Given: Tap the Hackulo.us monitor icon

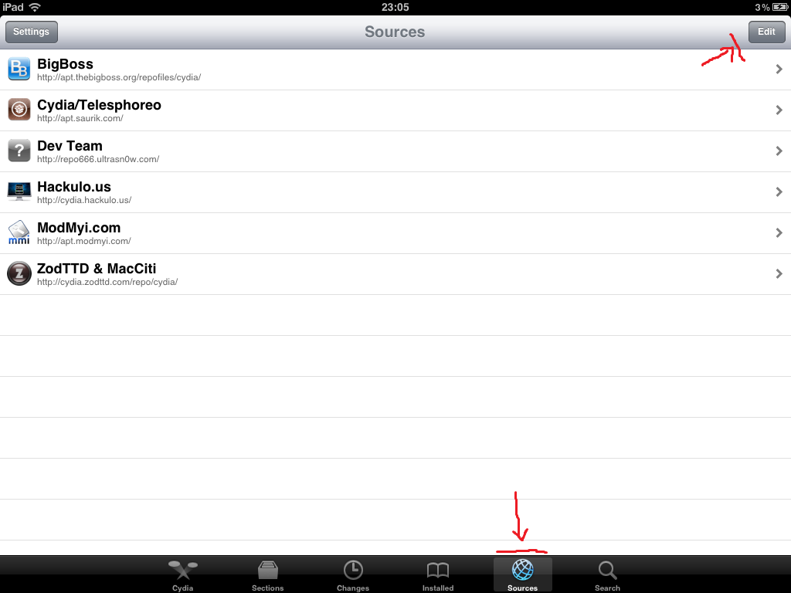Looking at the screenshot, I should click(x=19, y=191).
